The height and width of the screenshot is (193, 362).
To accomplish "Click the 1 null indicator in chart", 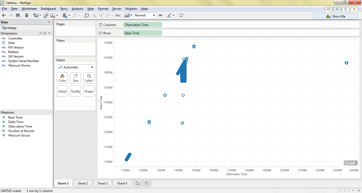I will point(350,163).
